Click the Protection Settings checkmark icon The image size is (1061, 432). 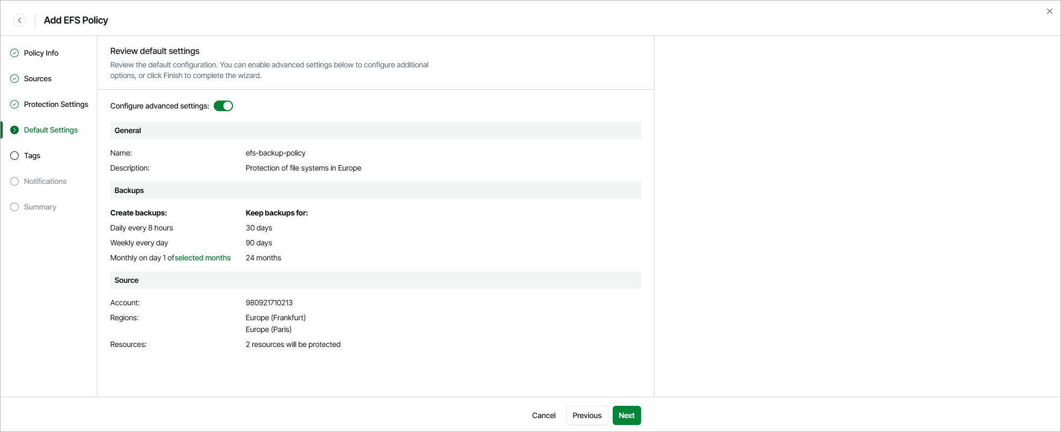click(x=14, y=104)
